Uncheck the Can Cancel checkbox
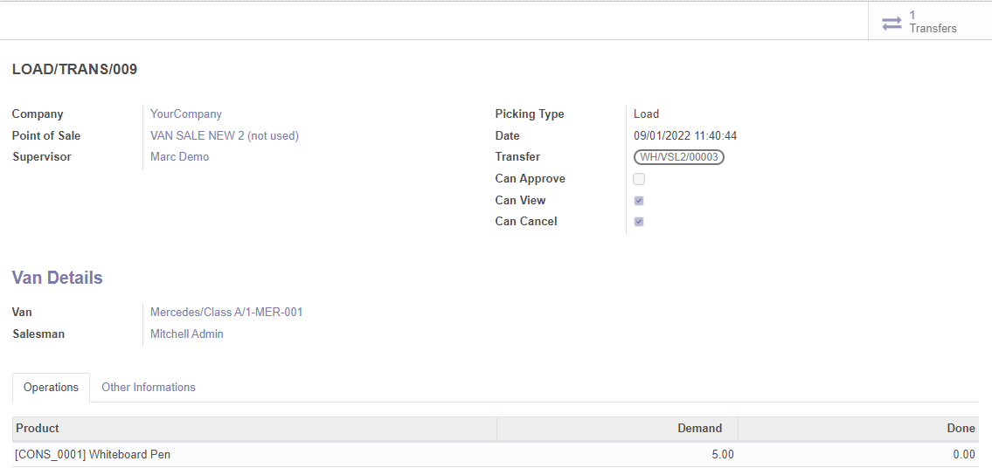Image resolution: width=992 pixels, height=468 pixels. [x=639, y=222]
